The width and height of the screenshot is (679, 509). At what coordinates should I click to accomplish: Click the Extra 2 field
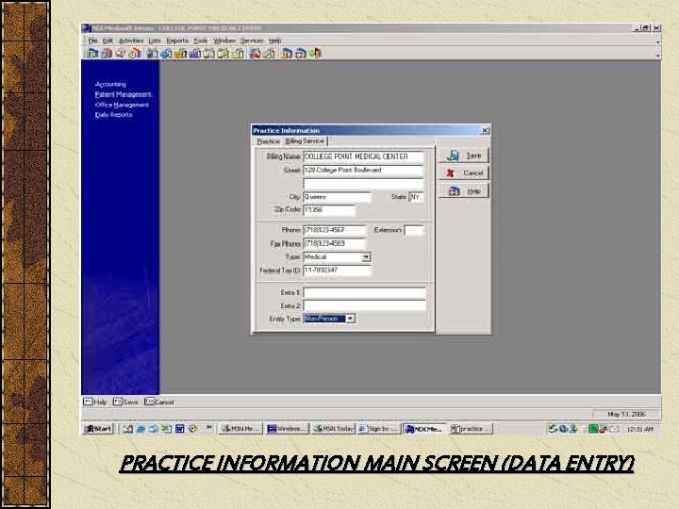(x=364, y=306)
